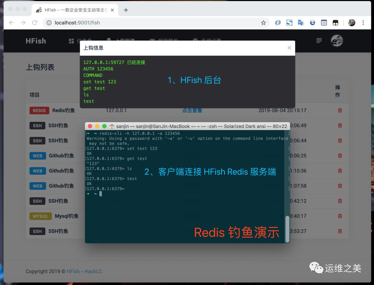
Task: Click the window-shaped extension icon
Action: (x=324, y=22)
